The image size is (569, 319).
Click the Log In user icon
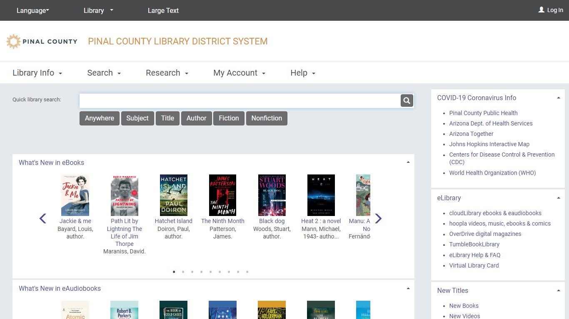[x=541, y=10]
